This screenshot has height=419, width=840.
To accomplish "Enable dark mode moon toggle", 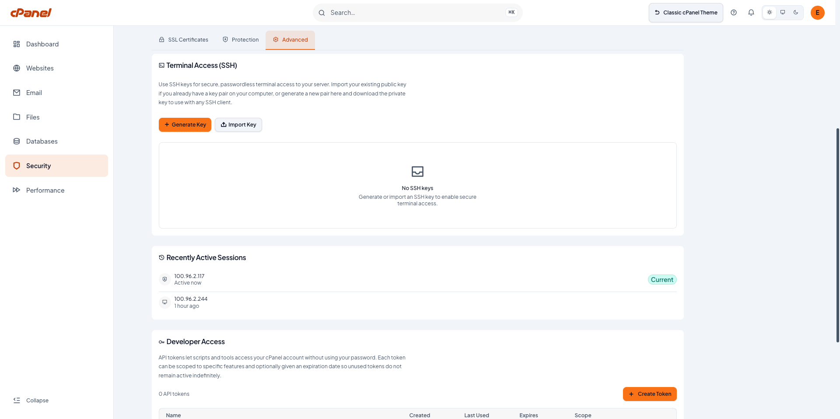I will point(796,12).
